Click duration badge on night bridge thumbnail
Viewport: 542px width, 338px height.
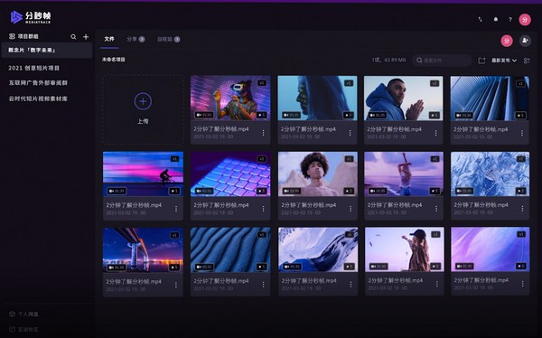click(x=117, y=268)
